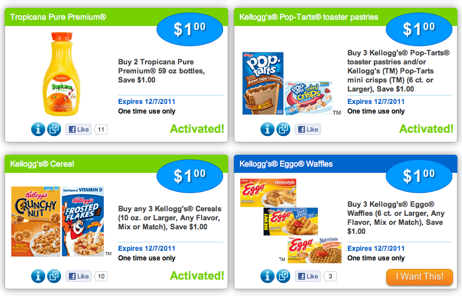Like the Tropicana Pure Premium coupon
This screenshot has height=296, width=462.
(x=79, y=129)
